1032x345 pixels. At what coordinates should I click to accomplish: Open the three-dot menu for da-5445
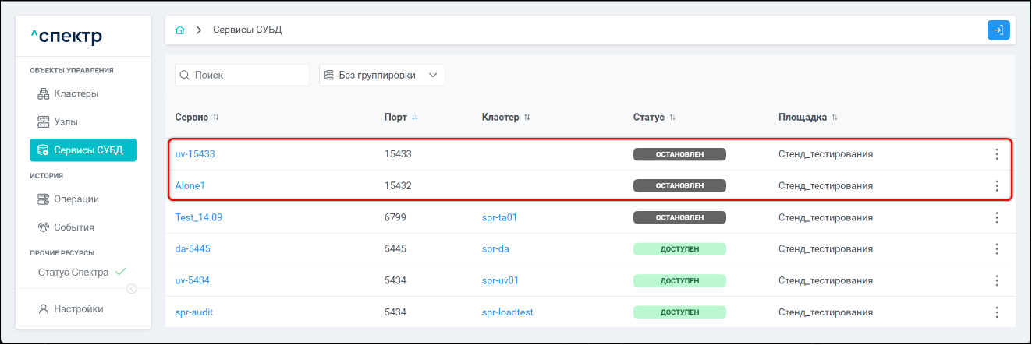[x=996, y=249]
